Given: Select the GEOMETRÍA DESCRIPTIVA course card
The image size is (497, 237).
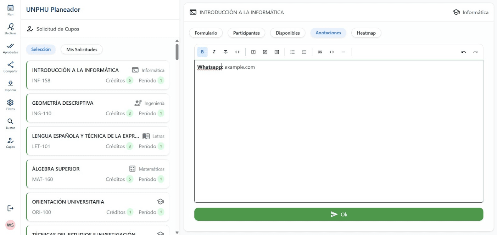Looking at the screenshot, I should click(x=98, y=108).
